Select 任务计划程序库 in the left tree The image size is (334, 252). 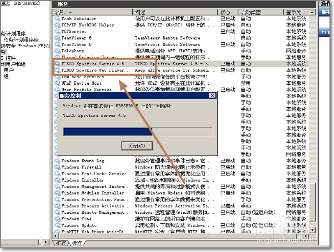click(21, 39)
